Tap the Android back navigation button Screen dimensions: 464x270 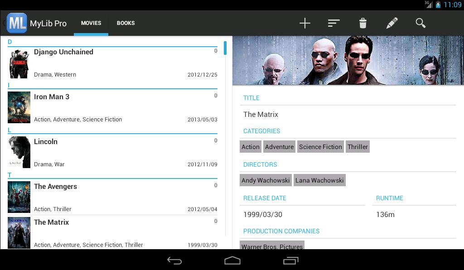[174, 260]
